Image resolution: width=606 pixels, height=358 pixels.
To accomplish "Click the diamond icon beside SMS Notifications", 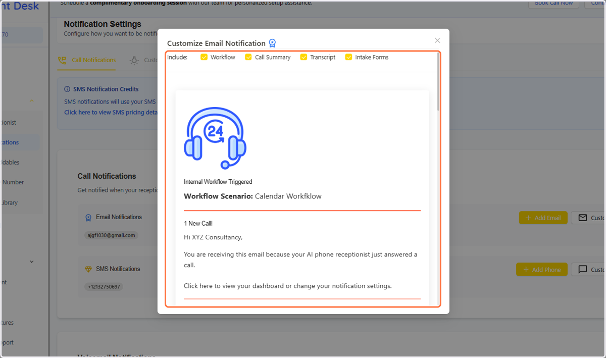I will [x=88, y=269].
